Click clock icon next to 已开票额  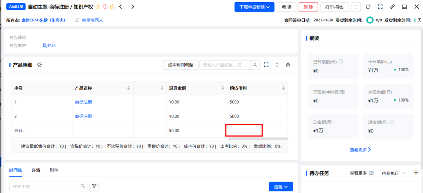[x=341, y=62]
